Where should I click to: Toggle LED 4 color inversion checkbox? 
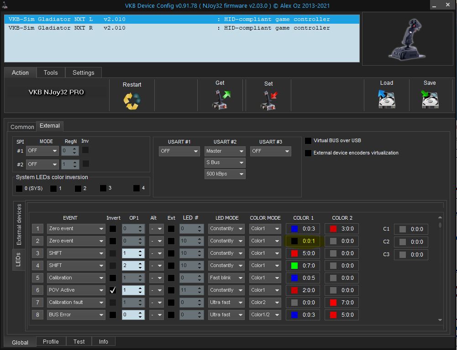coord(137,188)
